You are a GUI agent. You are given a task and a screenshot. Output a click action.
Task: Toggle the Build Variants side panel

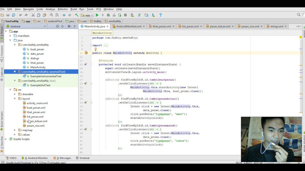pyautogui.click(x=2, y=121)
